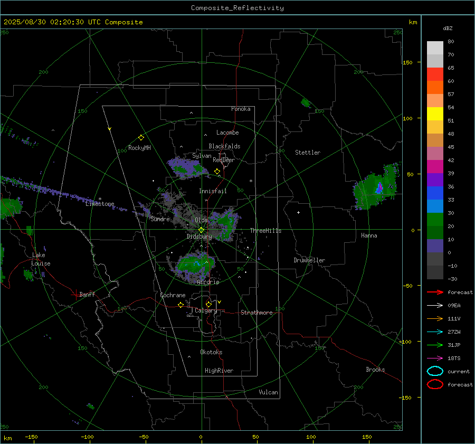Click the purple echo west of RedDeer
Screen dimensions: 475x444
tap(187, 167)
